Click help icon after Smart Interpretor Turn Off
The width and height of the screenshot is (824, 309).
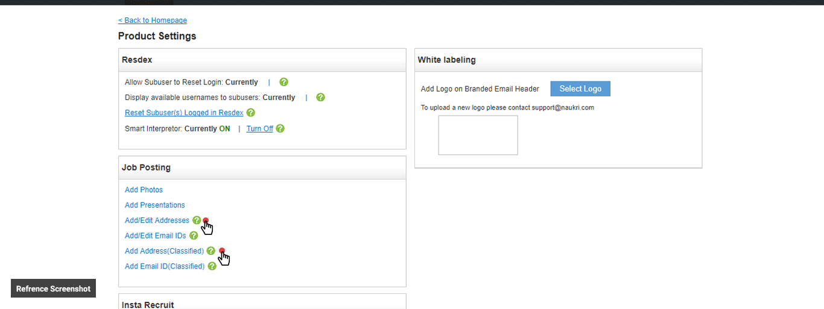280,128
